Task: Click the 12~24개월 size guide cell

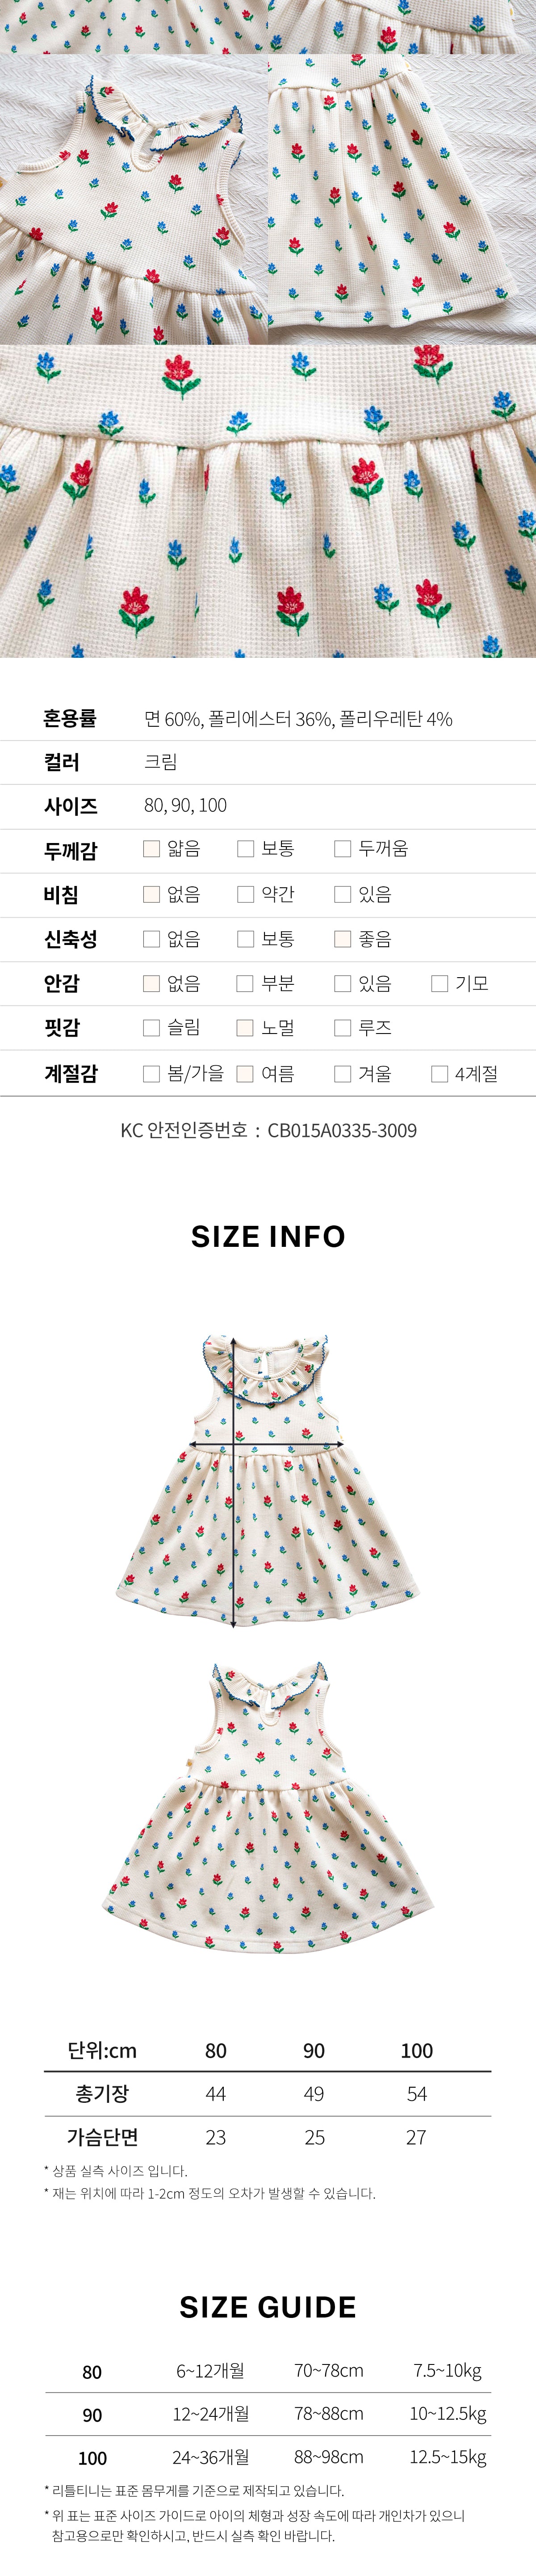Action: pos(211,2414)
